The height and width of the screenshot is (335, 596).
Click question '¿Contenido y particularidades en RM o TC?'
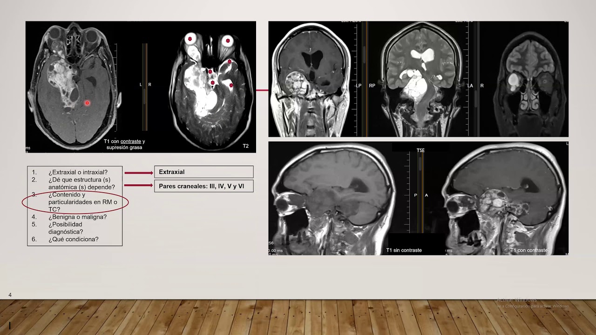pyautogui.click(x=82, y=202)
